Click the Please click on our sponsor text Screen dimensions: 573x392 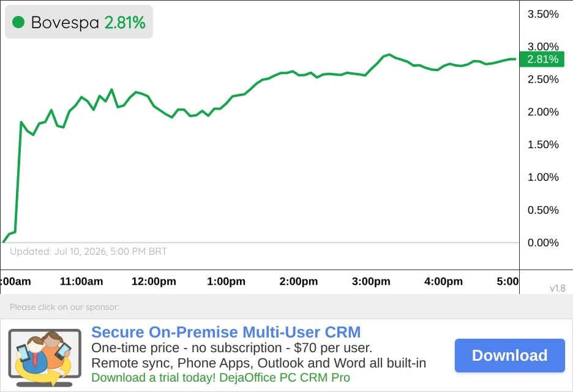click(65, 307)
